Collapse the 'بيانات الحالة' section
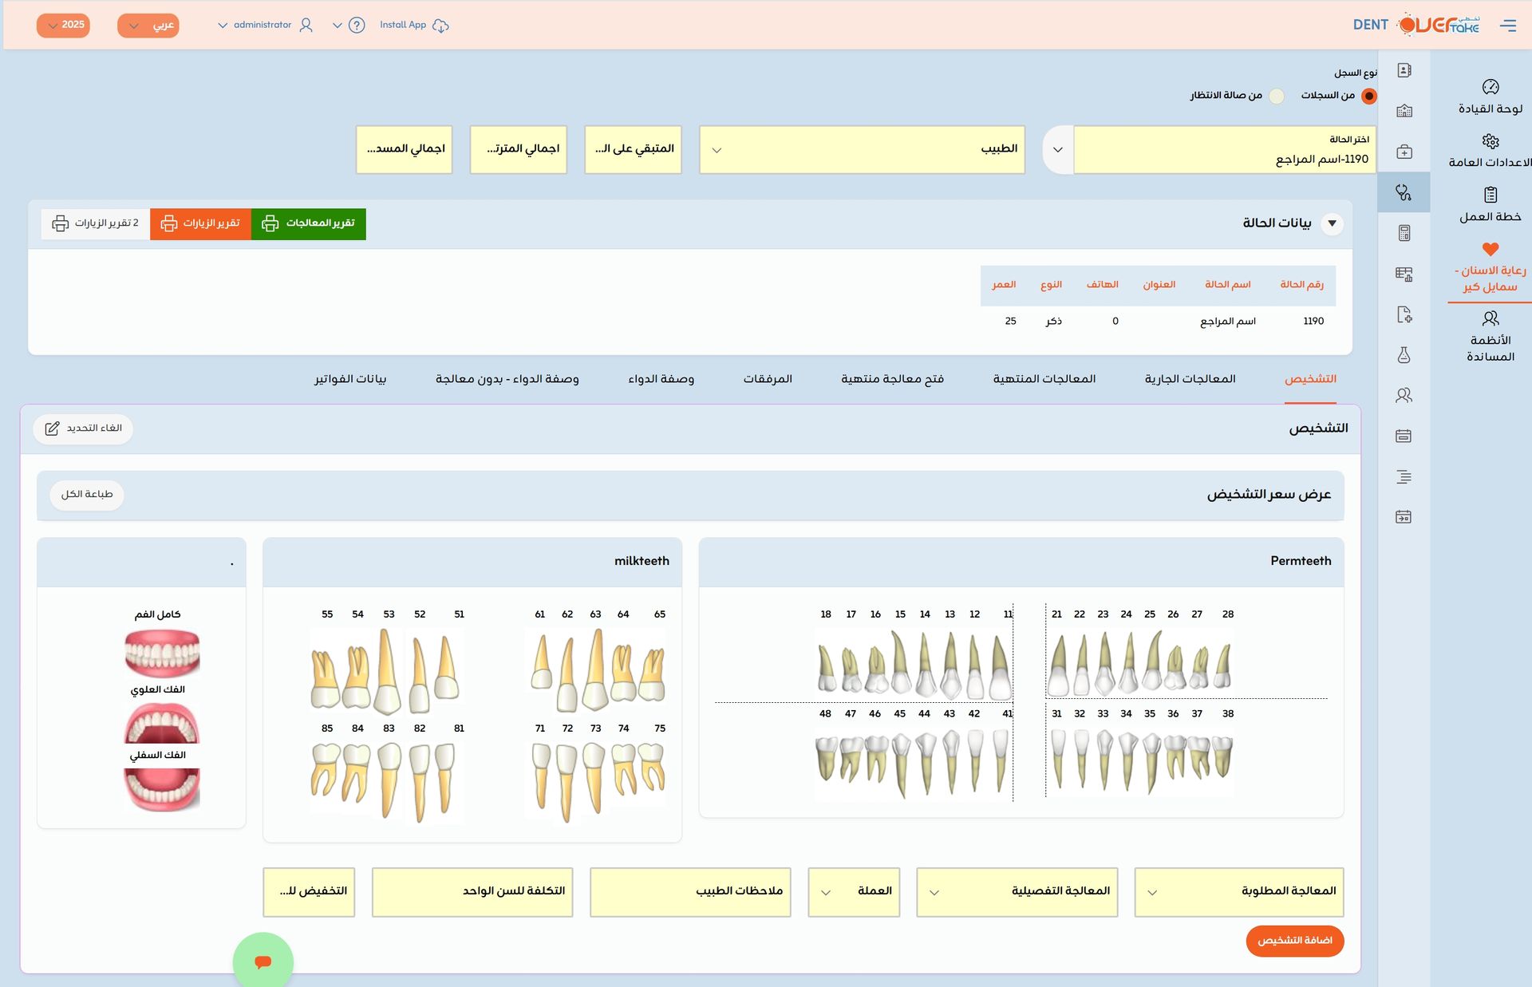Image resolution: width=1532 pixels, height=987 pixels. [x=1332, y=223]
